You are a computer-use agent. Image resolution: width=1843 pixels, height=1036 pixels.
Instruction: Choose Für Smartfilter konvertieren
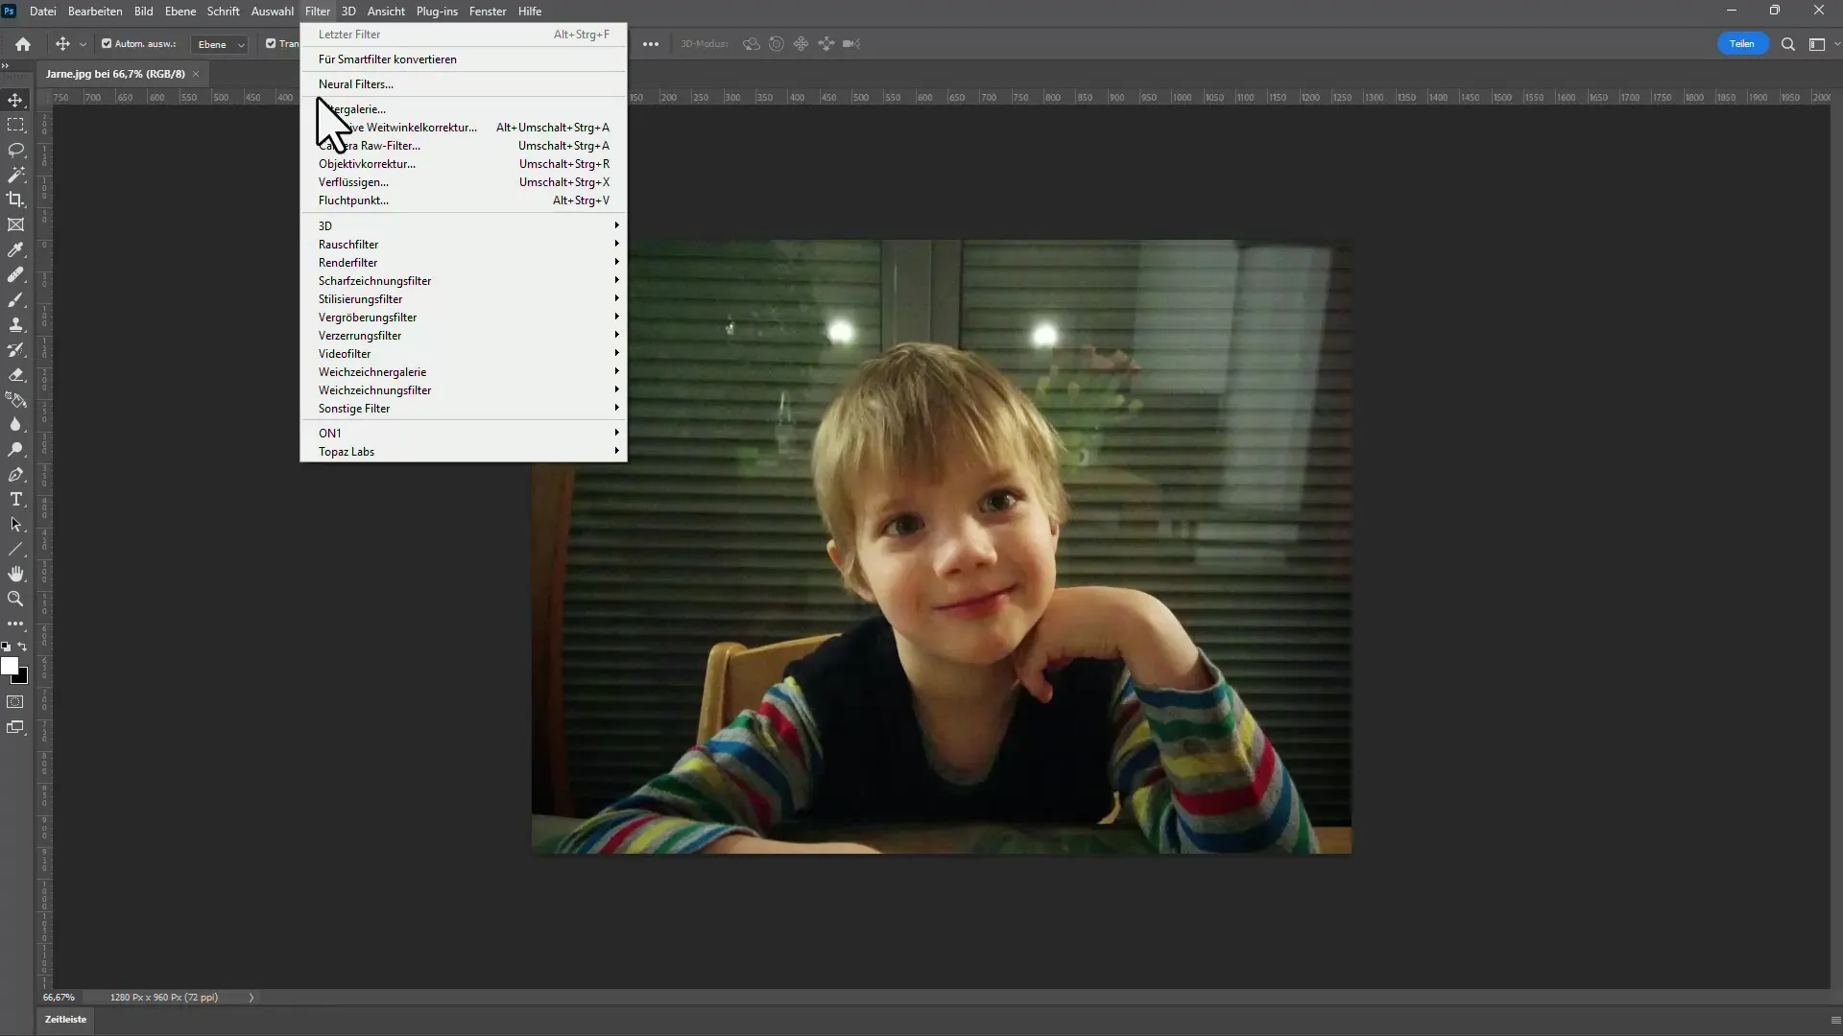tap(464, 59)
